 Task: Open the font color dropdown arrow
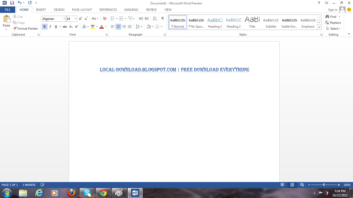click(106, 27)
